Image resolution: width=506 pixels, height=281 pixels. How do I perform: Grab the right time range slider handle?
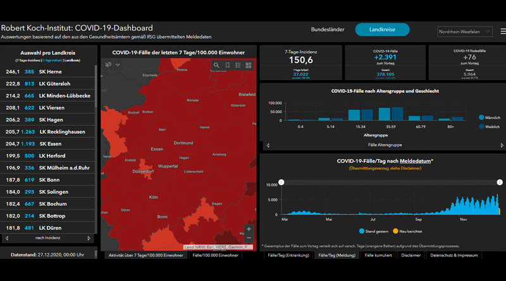pyautogui.click(x=500, y=182)
